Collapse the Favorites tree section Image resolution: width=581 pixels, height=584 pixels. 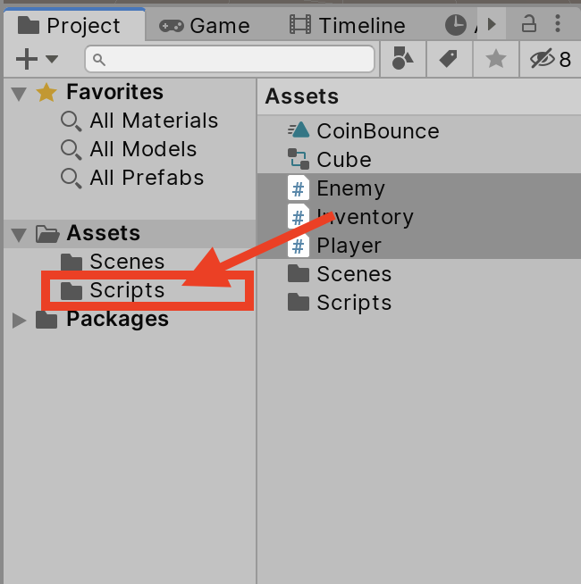pyautogui.click(x=18, y=93)
